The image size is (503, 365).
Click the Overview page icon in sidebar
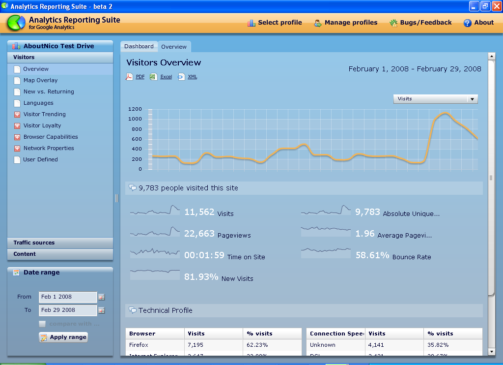(x=17, y=69)
